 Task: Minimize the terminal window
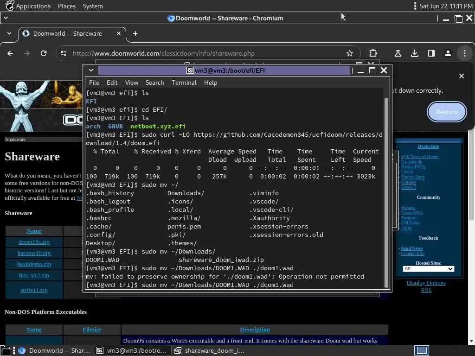tap(360, 71)
